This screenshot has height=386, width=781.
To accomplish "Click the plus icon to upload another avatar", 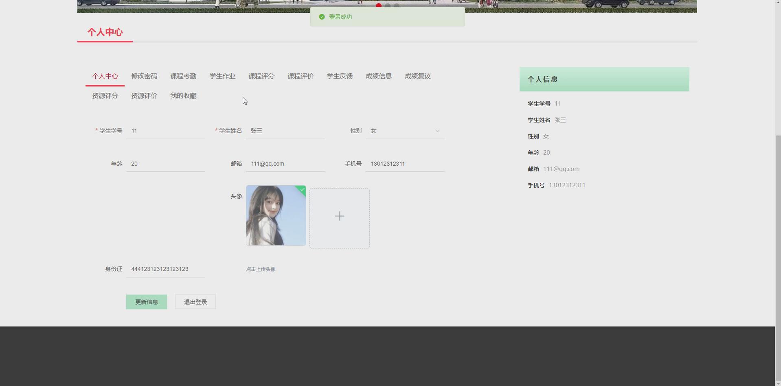I will coord(339,216).
